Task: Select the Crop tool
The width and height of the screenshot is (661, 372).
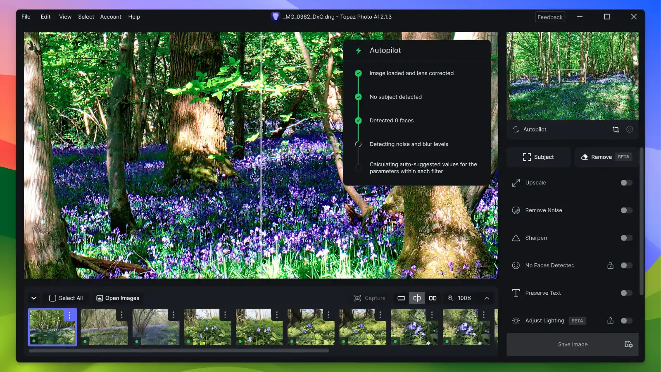Action: (x=616, y=129)
